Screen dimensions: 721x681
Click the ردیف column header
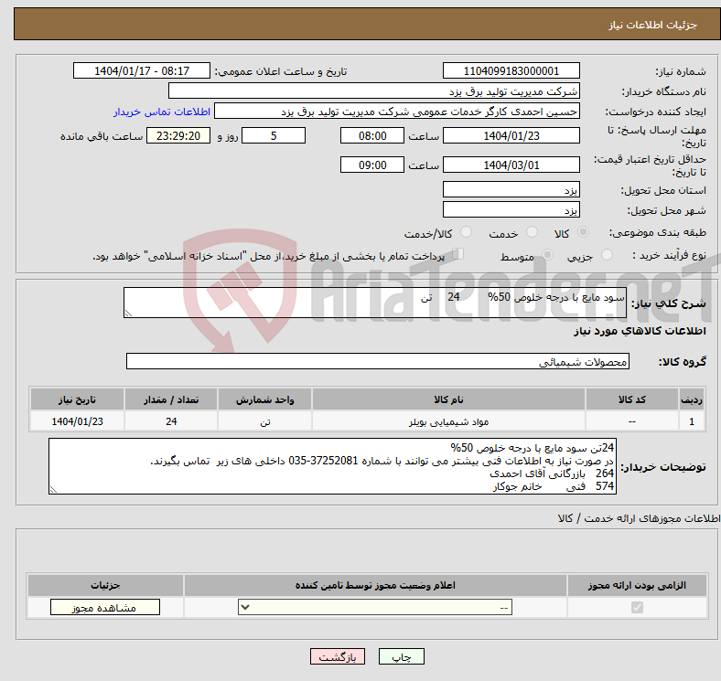click(692, 399)
